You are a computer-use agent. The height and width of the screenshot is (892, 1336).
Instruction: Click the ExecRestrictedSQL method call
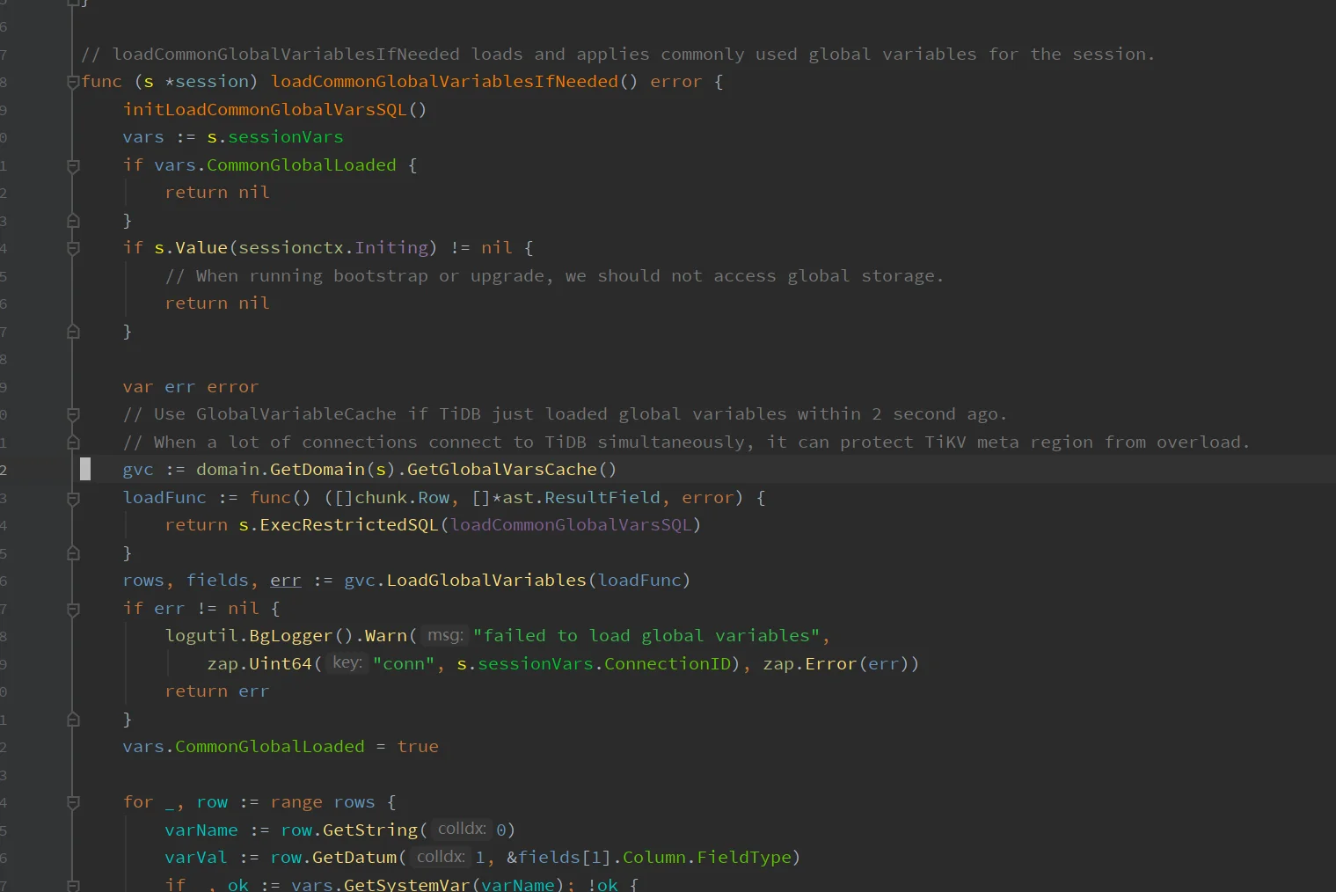coord(348,525)
